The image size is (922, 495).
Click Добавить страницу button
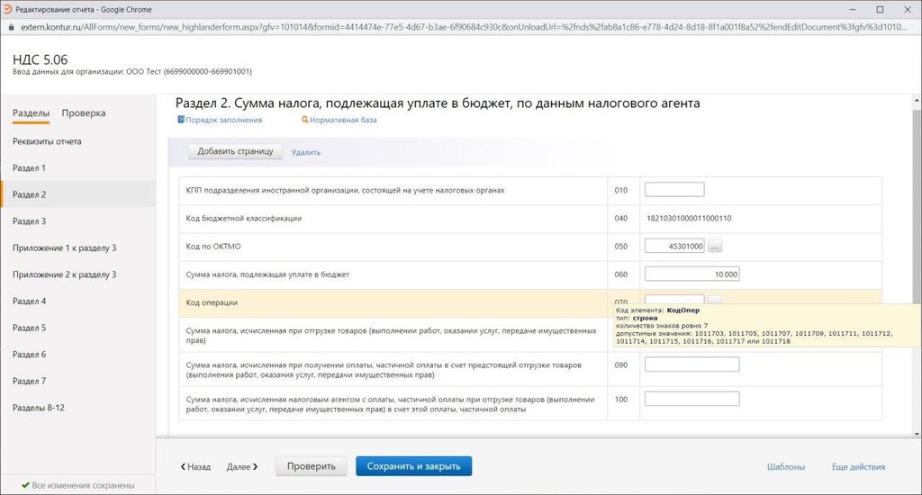coord(235,152)
